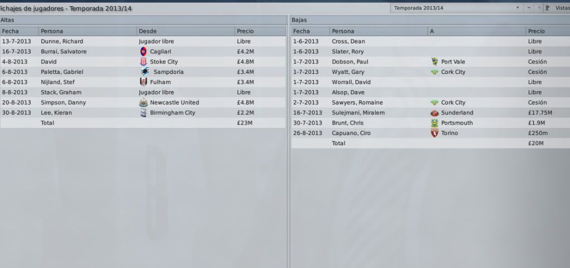Screen dimensions: 570x268
Task: Open the Birmingham City club name
Action: point(173,113)
